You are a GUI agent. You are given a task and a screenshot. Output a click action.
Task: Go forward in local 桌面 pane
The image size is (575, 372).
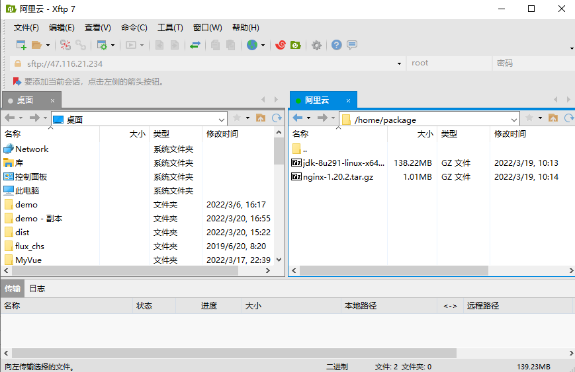[x=34, y=118]
